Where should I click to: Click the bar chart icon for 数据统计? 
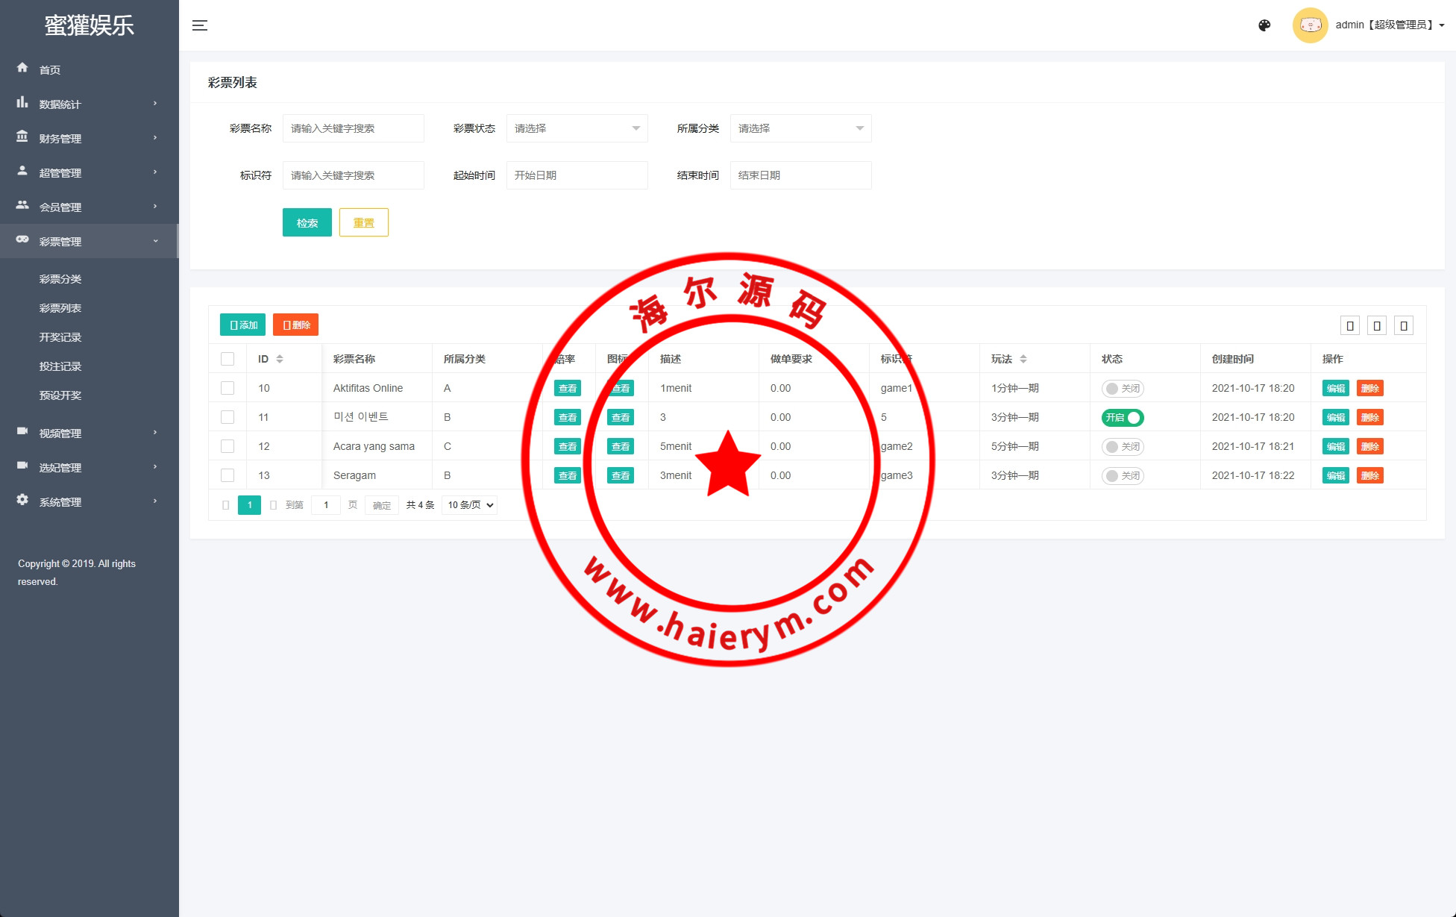coord(22,102)
